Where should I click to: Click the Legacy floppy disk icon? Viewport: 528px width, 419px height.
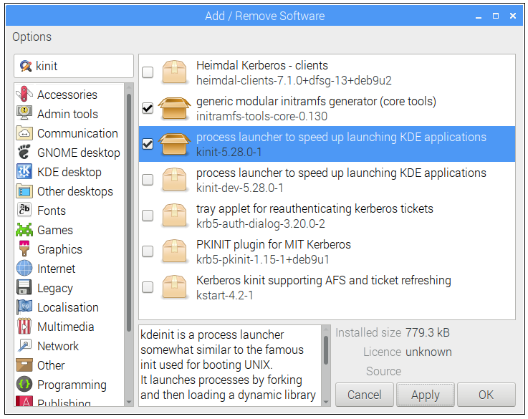click(x=24, y=287)
